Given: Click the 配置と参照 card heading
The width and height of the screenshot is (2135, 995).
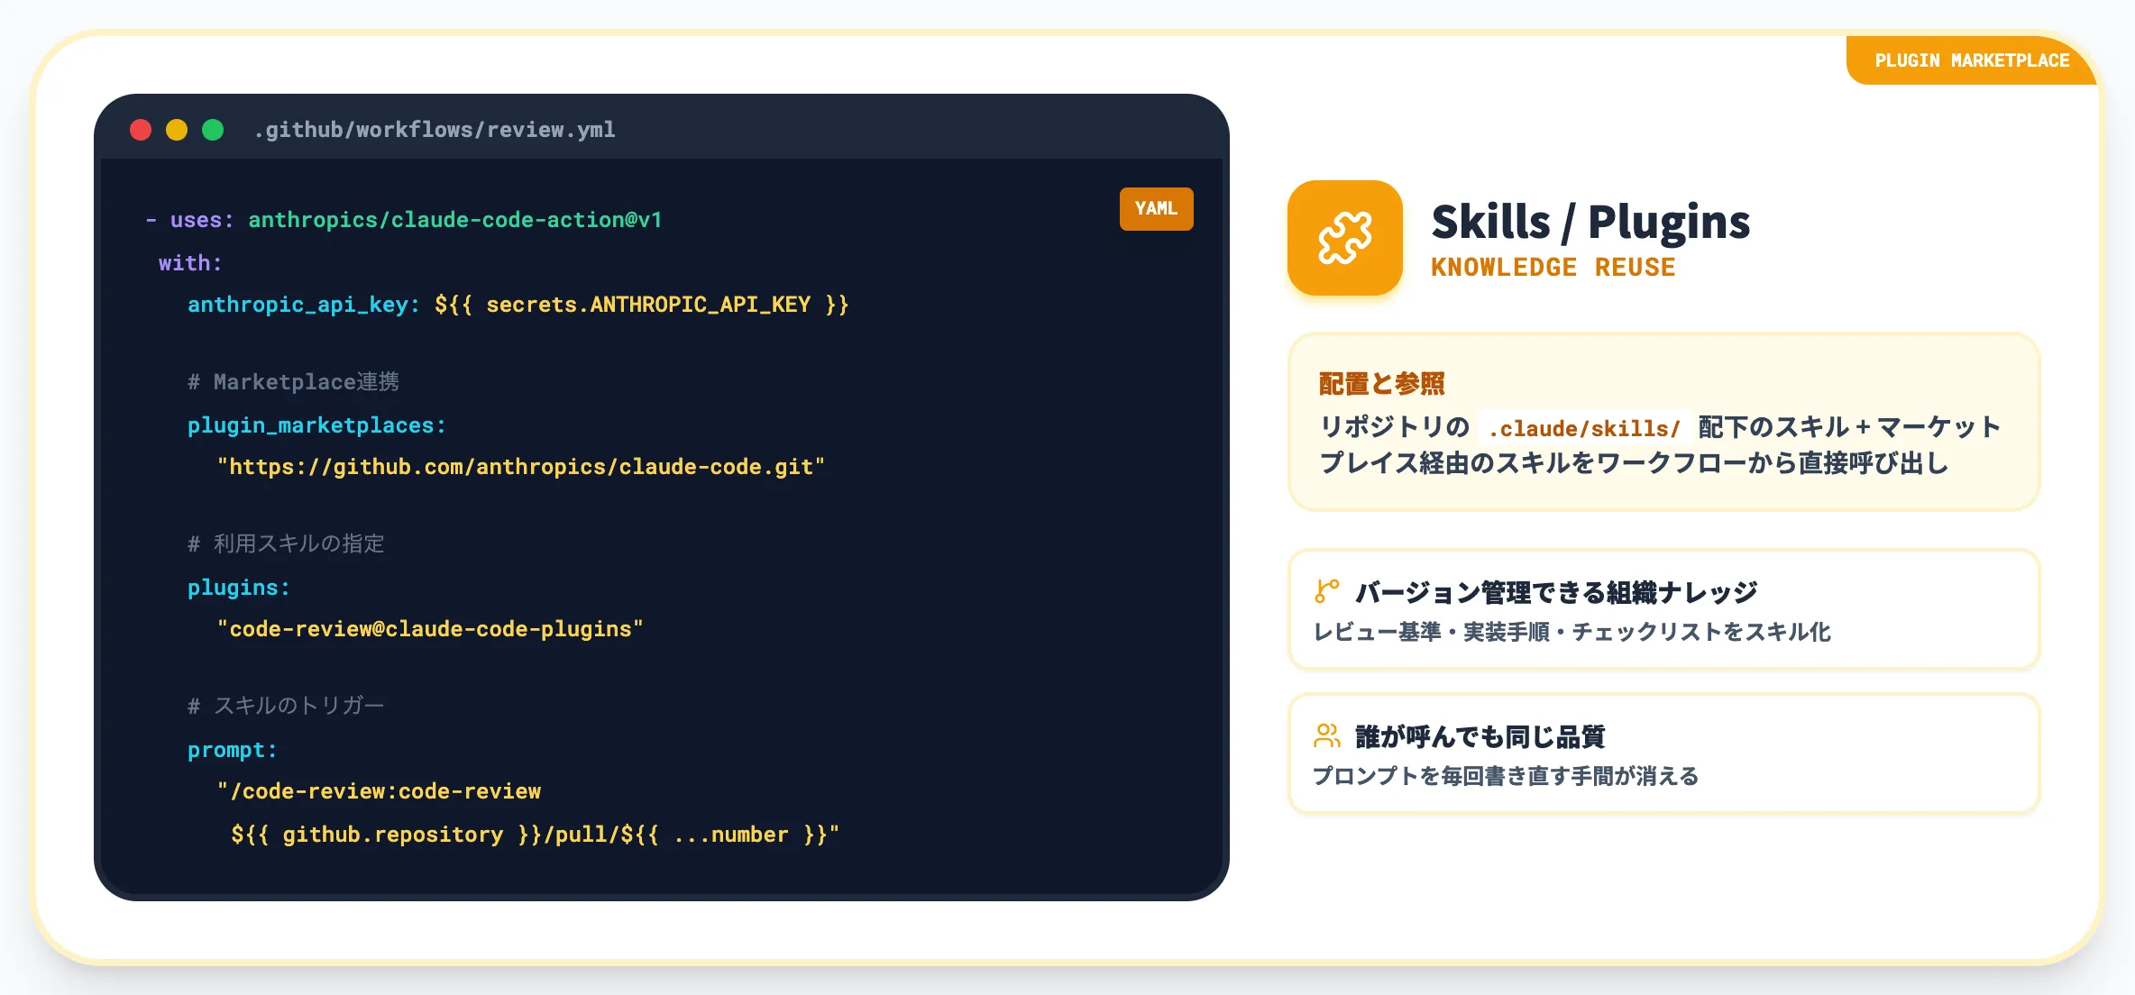Looking at the screenshot, I should tap(1381, 384).
